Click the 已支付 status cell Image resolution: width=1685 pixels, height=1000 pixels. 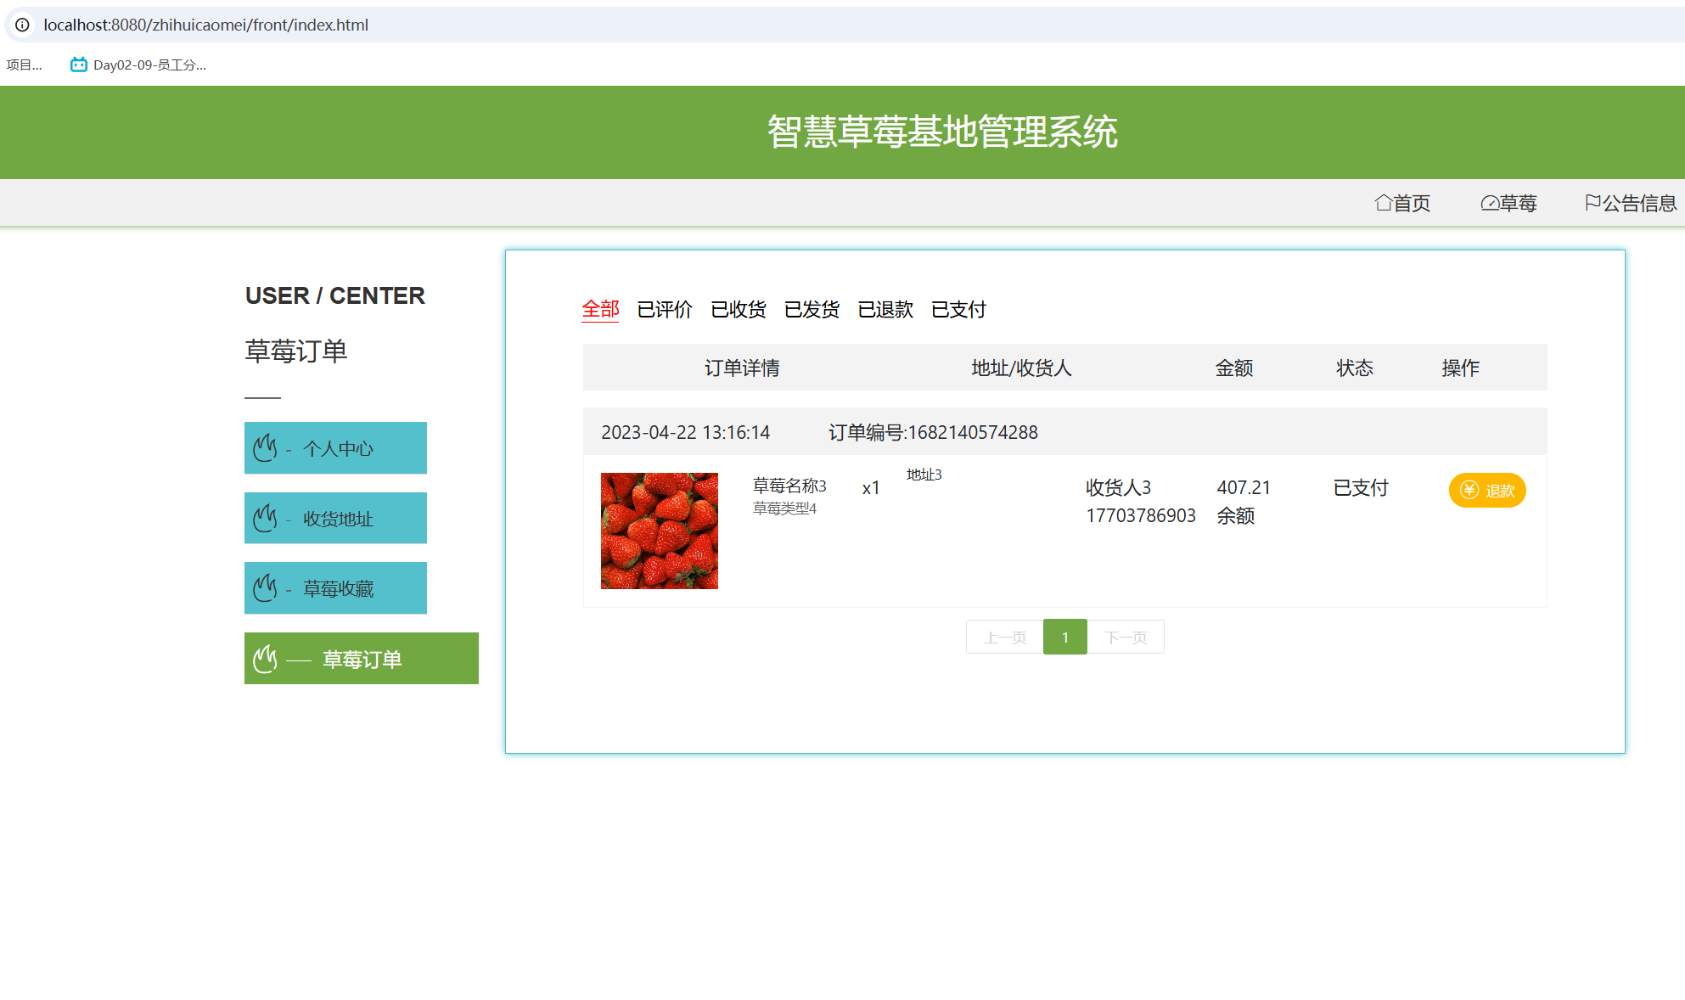click(1361, 487)
